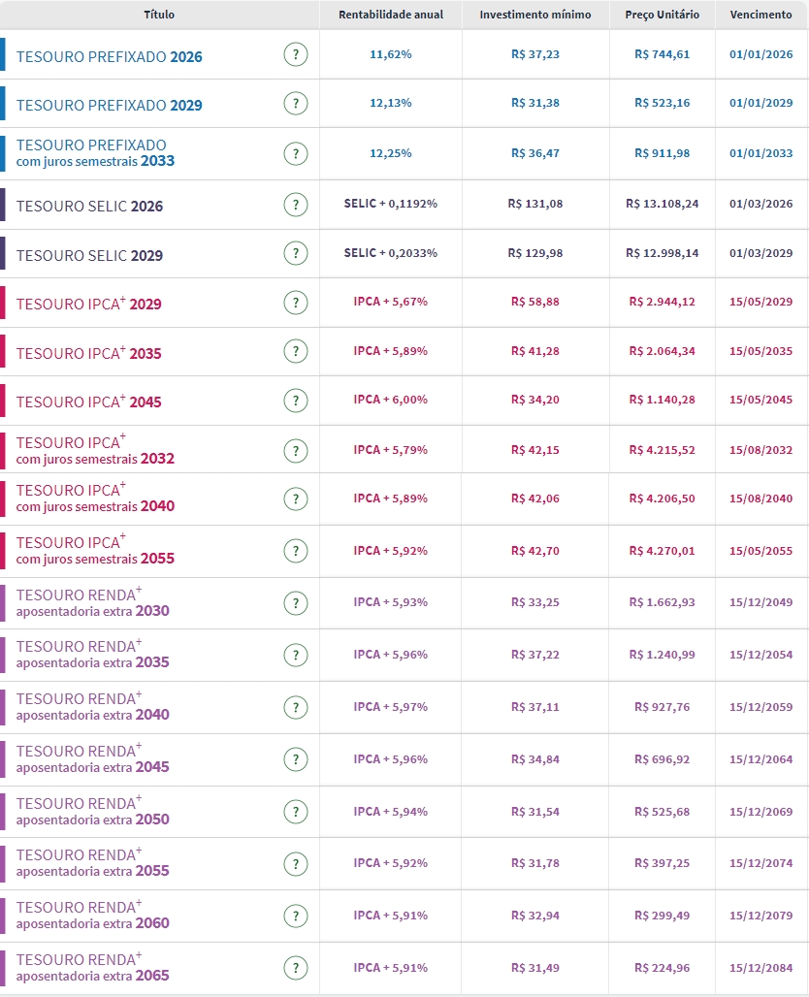Show help for Tesouro Selic 2026

(x=296, y=205)
